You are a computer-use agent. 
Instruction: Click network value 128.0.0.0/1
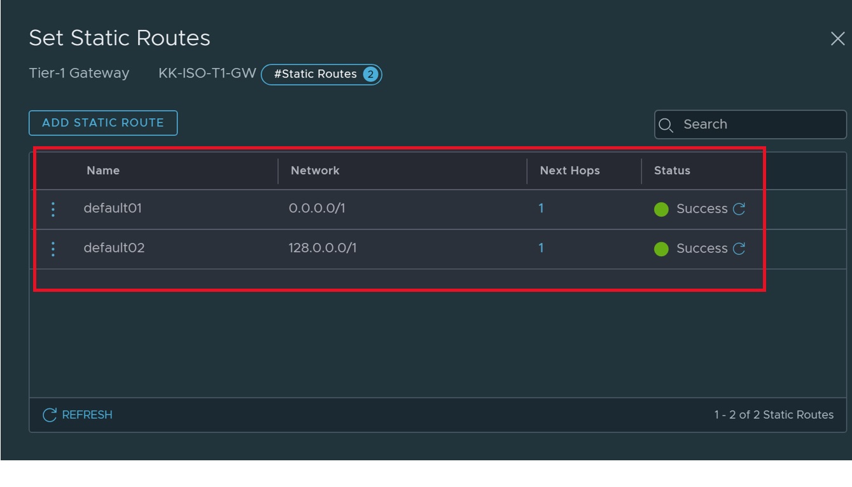pos(323,248)
